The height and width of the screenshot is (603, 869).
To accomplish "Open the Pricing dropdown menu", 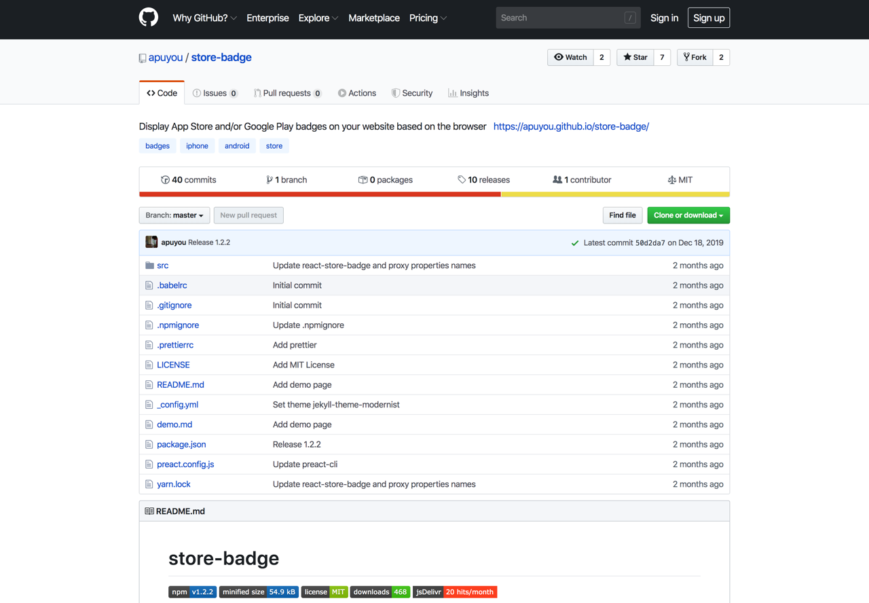I will [428, 18].
